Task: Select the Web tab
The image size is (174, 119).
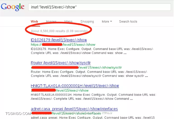Action: (34, 21)
